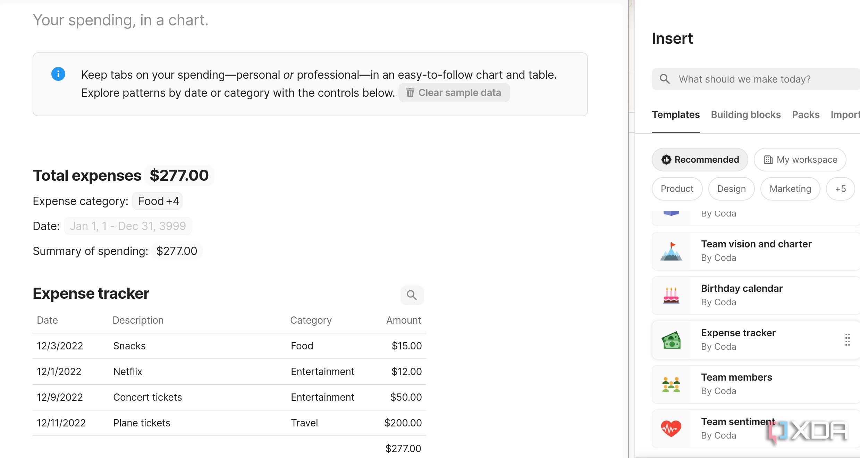Expand the +5 more categories chip

point(840,189)
